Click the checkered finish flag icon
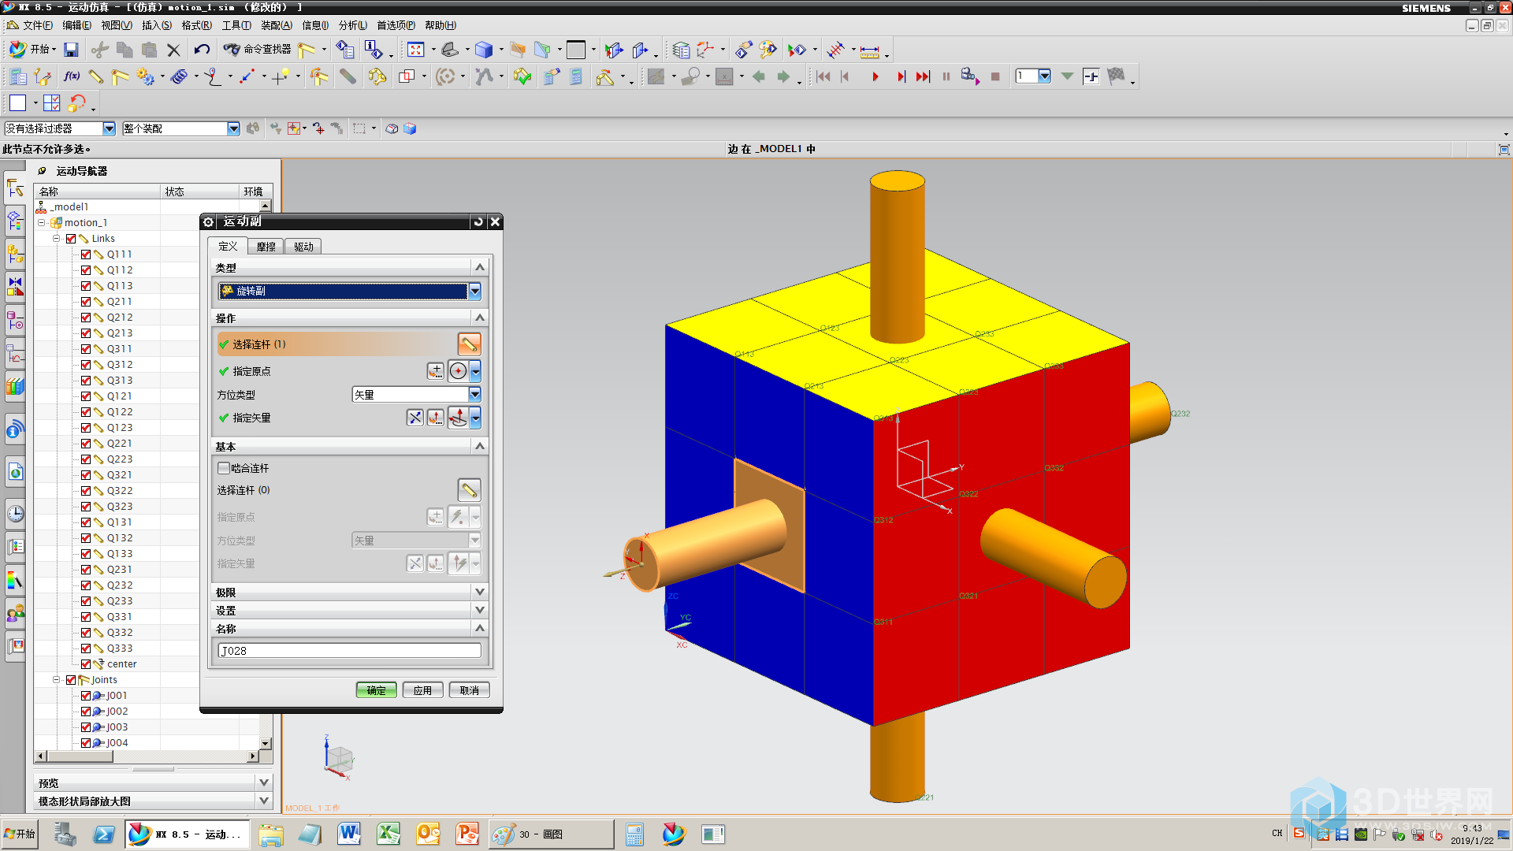 pos(1116,76)
